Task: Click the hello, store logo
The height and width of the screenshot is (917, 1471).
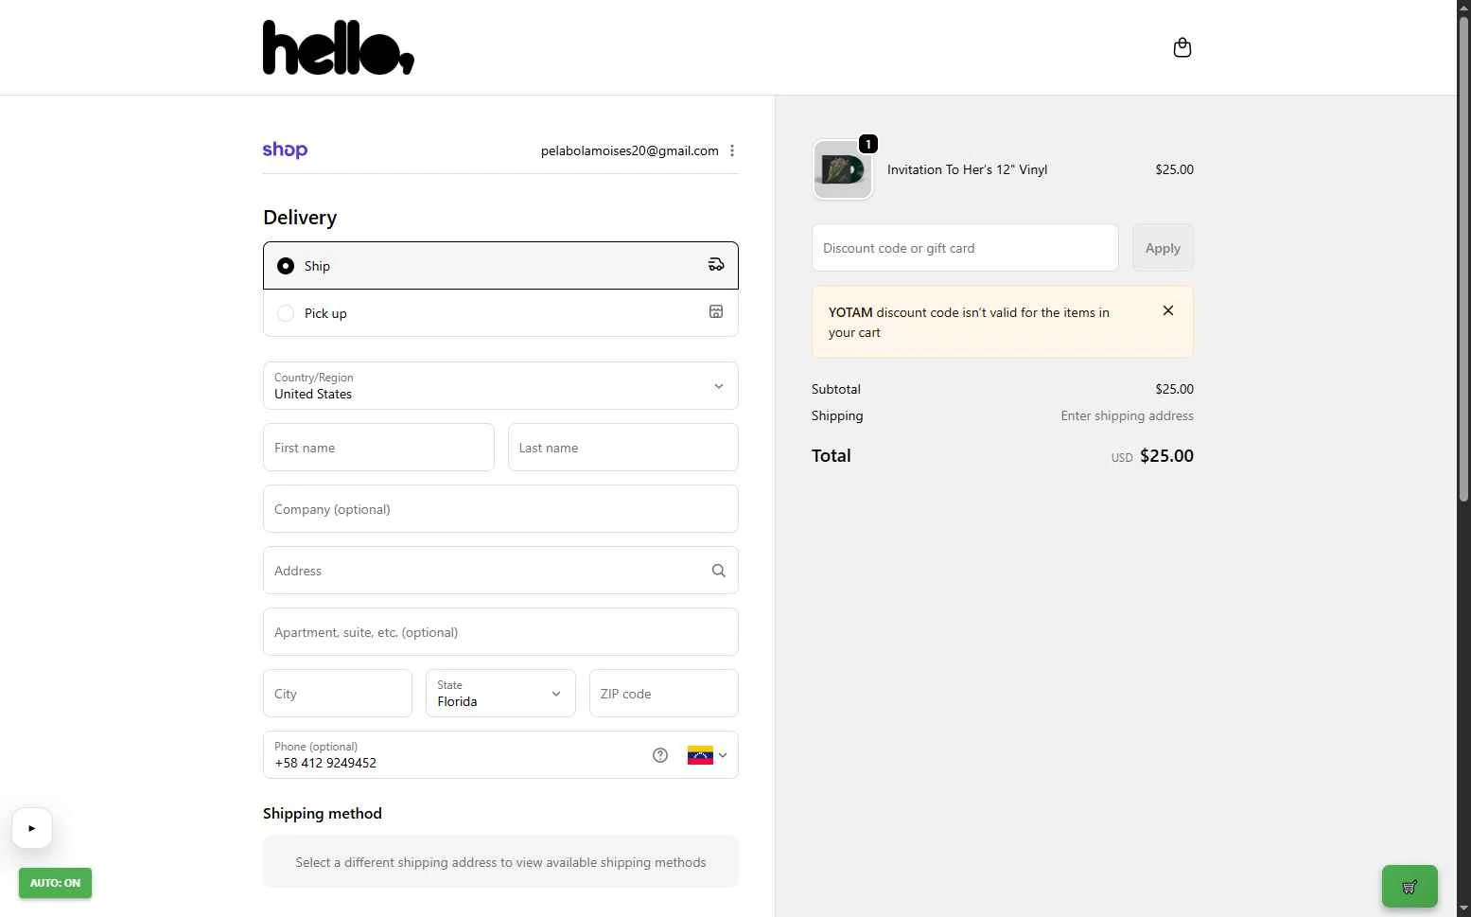Action: pos(338,47)
